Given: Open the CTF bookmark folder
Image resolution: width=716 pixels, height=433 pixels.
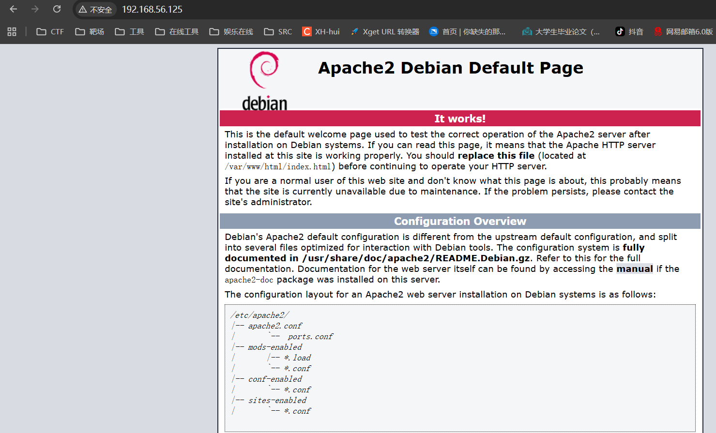Looking at the screenshot, I should [50, 31].
